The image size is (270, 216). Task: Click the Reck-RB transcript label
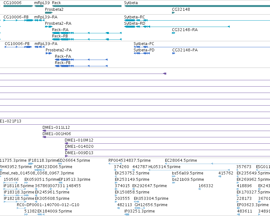coord(60,36)
